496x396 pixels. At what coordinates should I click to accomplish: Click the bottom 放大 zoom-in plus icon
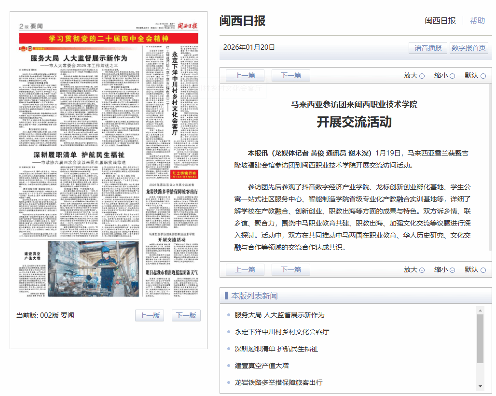(422, 270)
